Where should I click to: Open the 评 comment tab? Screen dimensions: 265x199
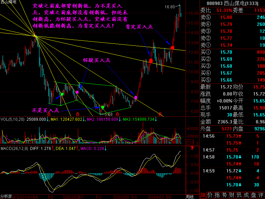(261, 195)
